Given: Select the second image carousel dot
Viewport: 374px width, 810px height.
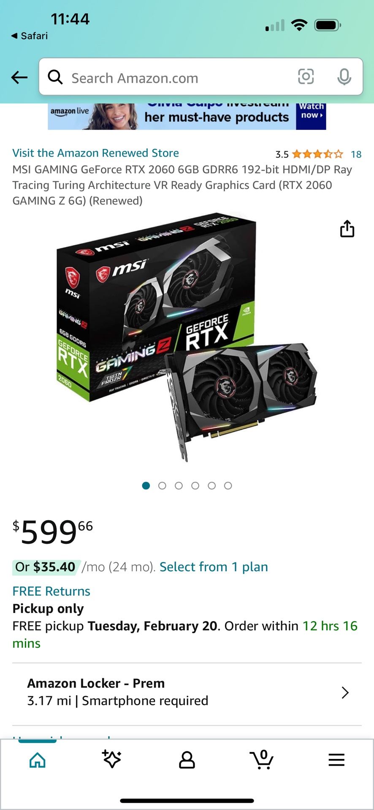Looking at the screenshot, I should click(162, 486).
